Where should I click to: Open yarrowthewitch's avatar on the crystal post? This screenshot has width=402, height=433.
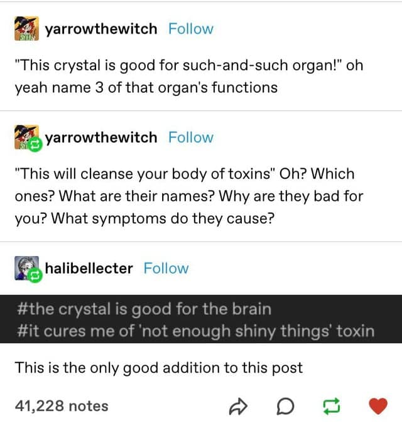[x=26, y=29]
